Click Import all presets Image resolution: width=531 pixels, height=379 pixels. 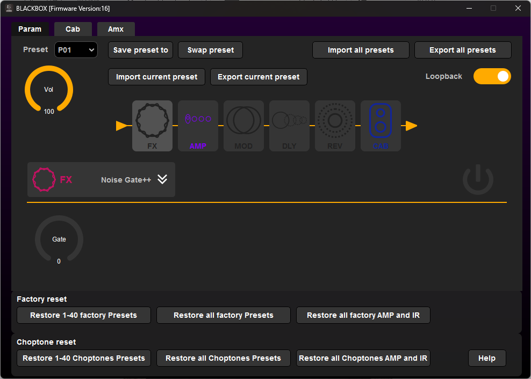pyautogui.click(x=361, y=50)
